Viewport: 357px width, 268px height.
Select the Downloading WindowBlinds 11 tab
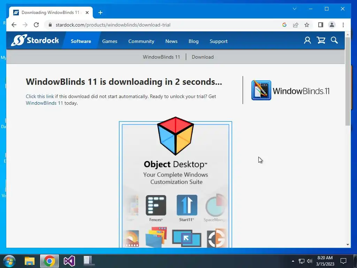(x=51, y=13)
